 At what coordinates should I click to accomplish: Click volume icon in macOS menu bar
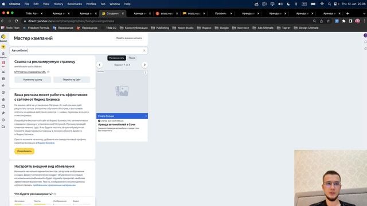tap(280, 4)
